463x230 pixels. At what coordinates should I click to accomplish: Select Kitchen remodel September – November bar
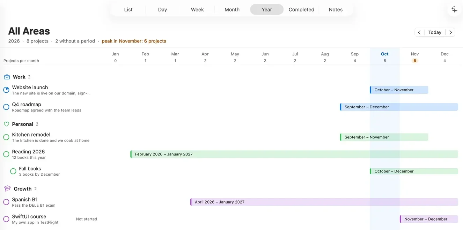(384, 137)
